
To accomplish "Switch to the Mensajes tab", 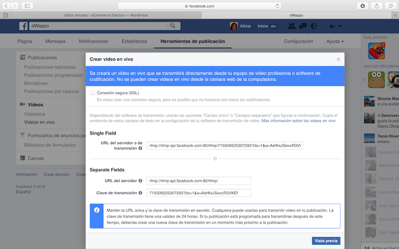I will tap(55, 41).
